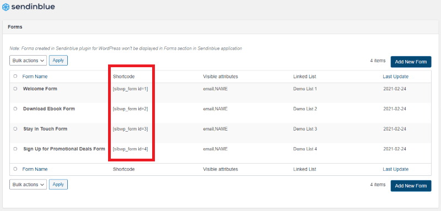Open the Download Ebook Form entry
Screen dimensions: 441x211
click(49, 109)
